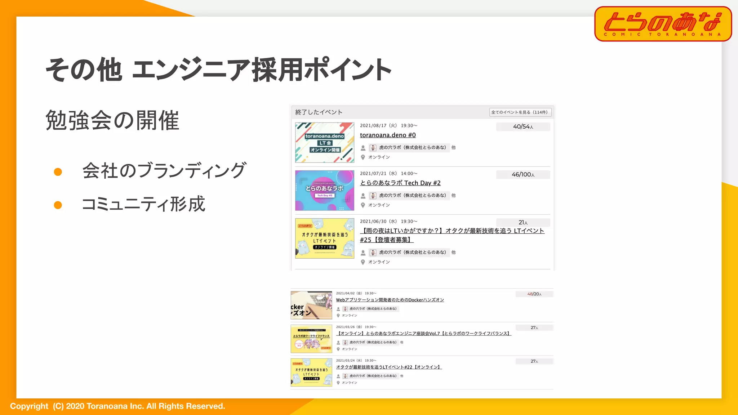Viewport: 738px width, 415px height.
Task: Click the コミュニティ形成 bullet text
Action: click(x=143, y=204)
